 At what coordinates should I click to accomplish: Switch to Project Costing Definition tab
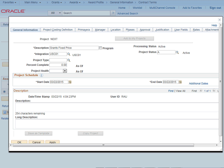click(x=58, y=30)
